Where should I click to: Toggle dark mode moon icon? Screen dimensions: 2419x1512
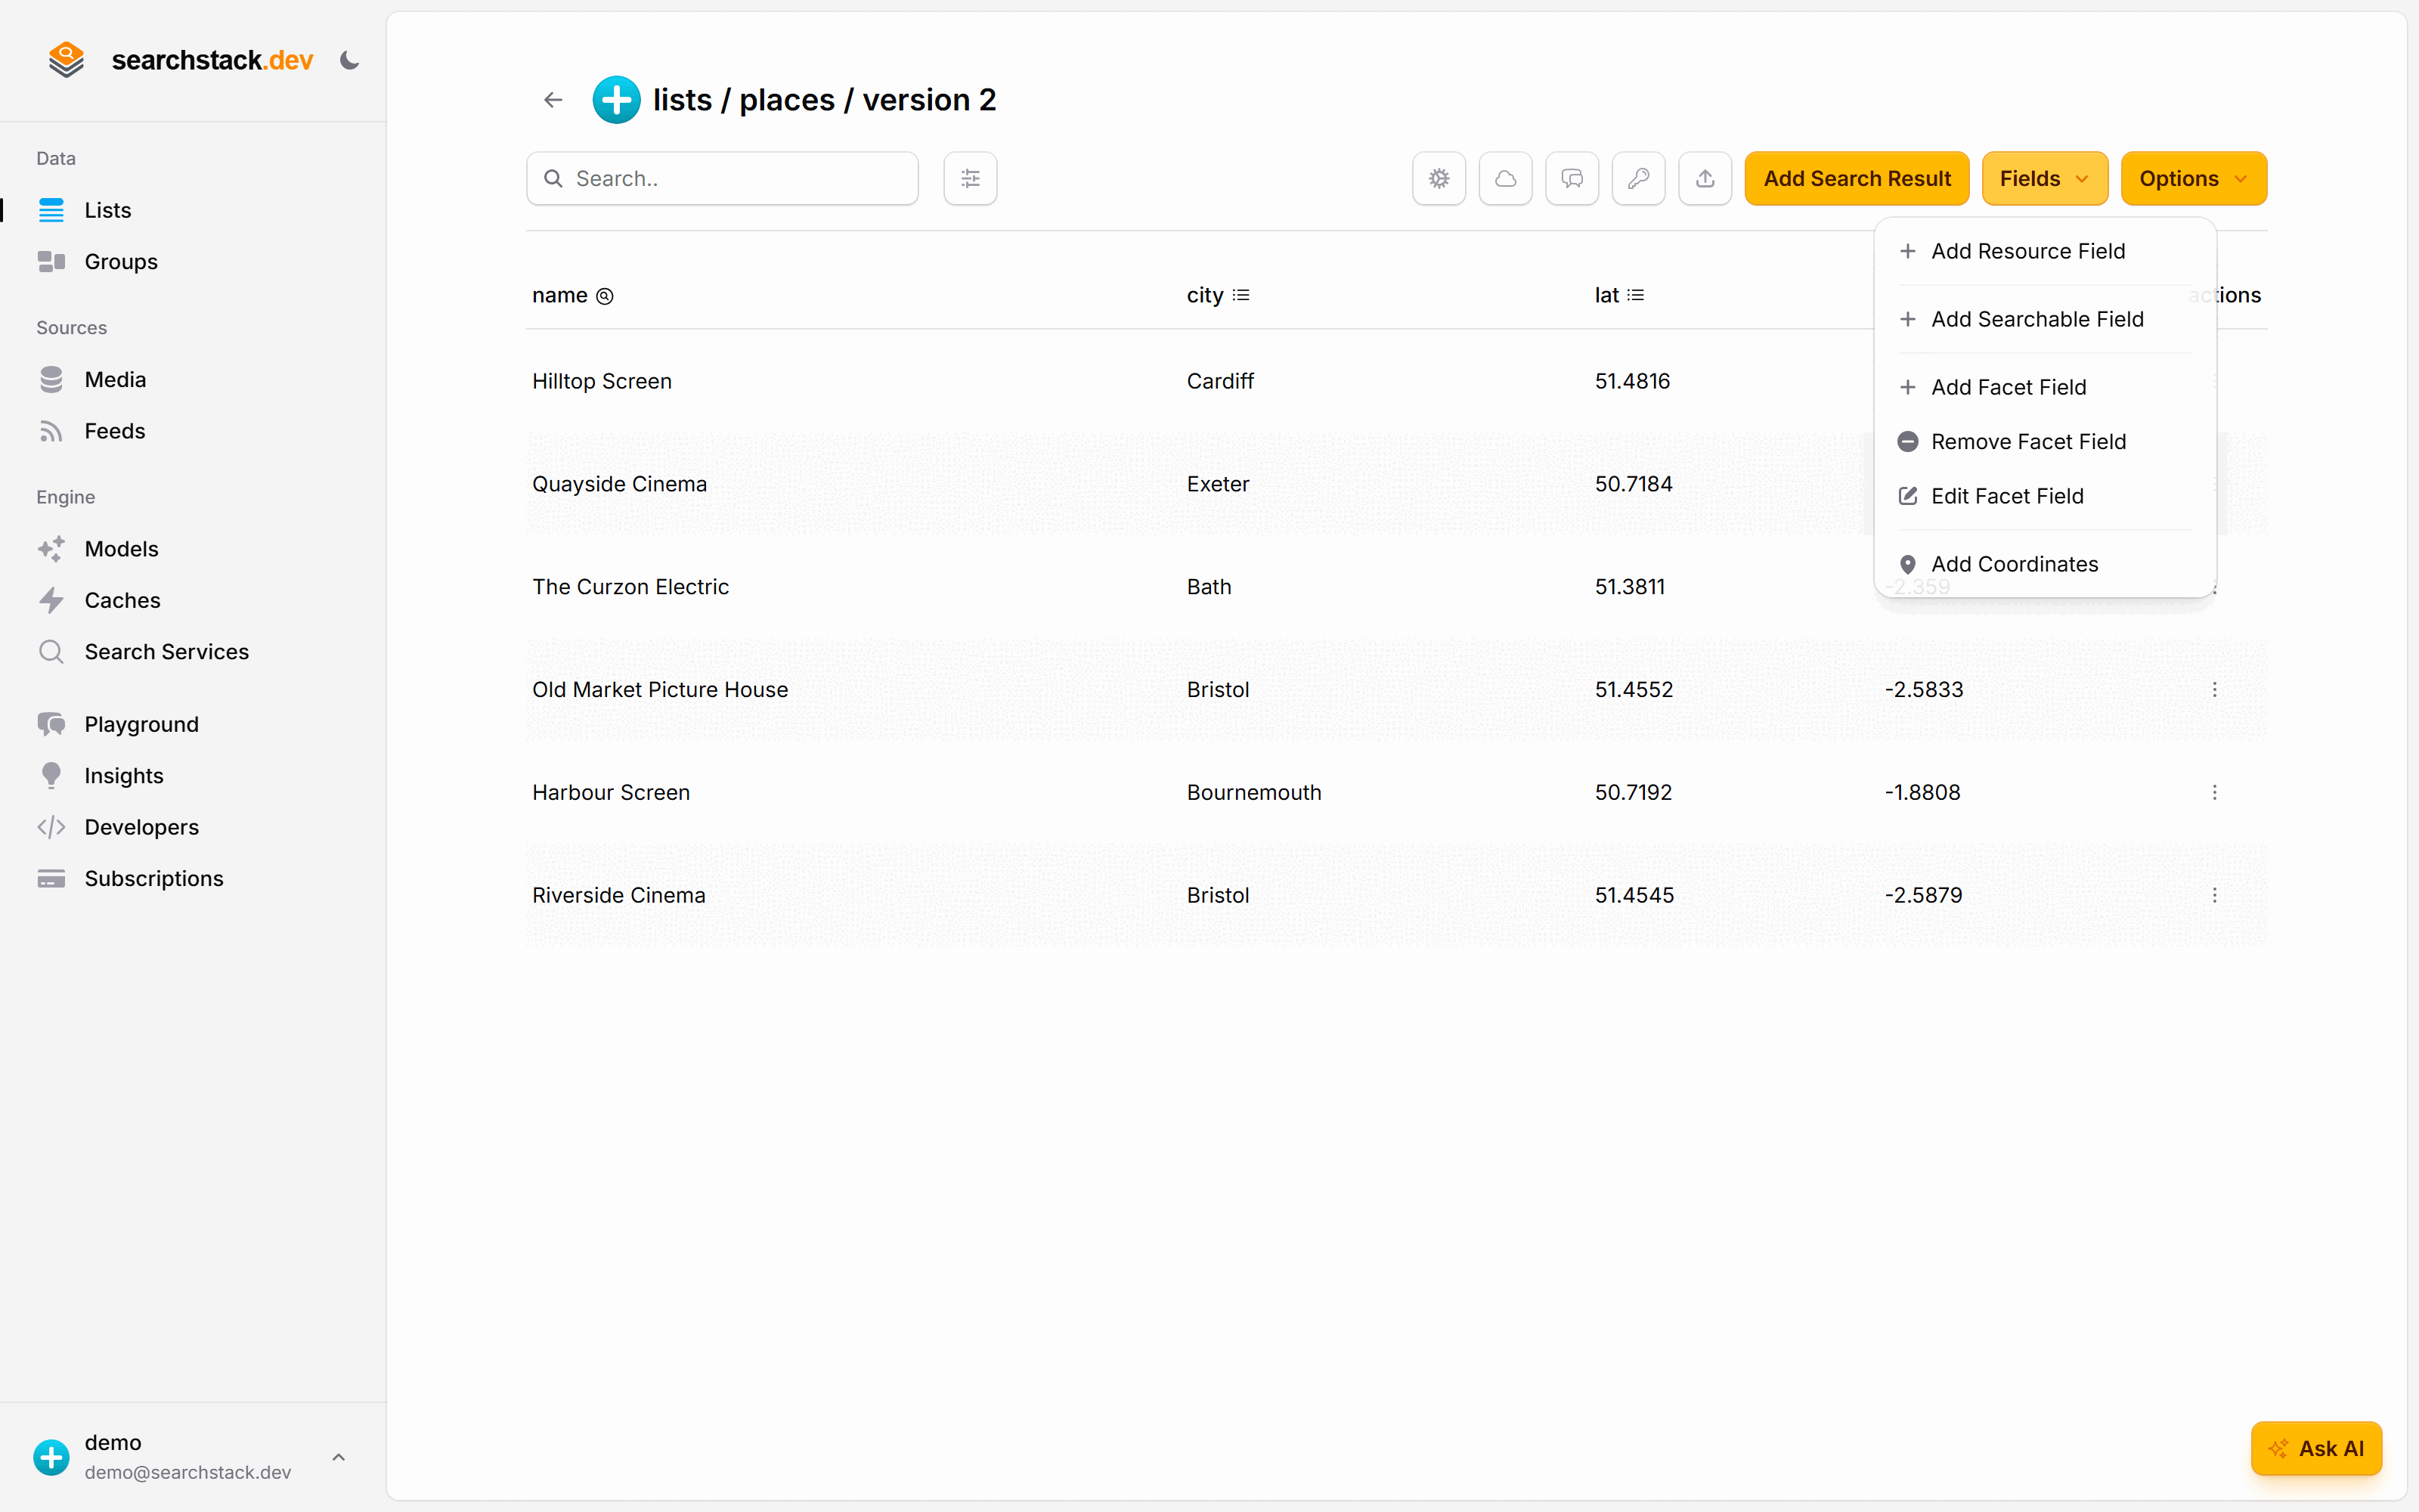348,60
